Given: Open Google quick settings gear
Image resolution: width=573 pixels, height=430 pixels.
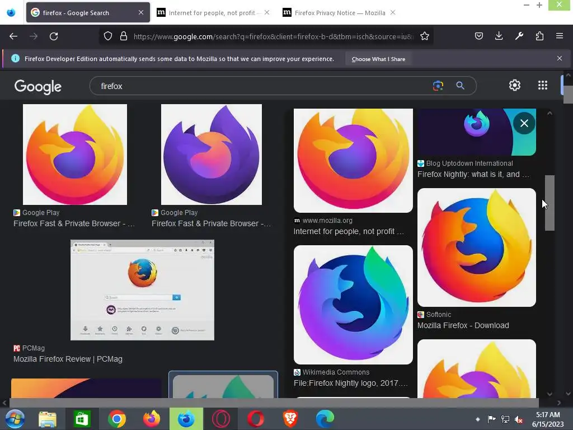Looking at the screenshot, I should tap(515, 85).
